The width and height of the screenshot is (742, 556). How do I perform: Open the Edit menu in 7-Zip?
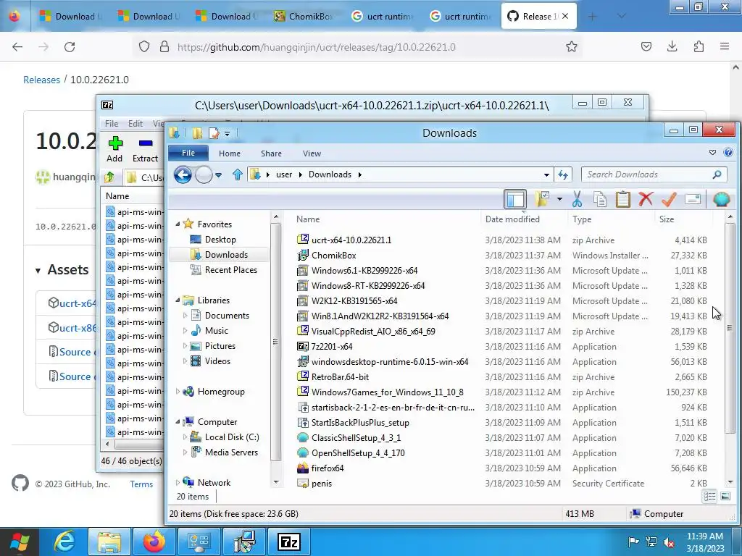click(x=136, y=123)
